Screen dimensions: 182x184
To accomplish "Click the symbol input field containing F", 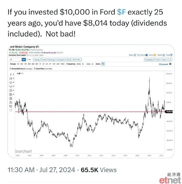I will (16, 59).
